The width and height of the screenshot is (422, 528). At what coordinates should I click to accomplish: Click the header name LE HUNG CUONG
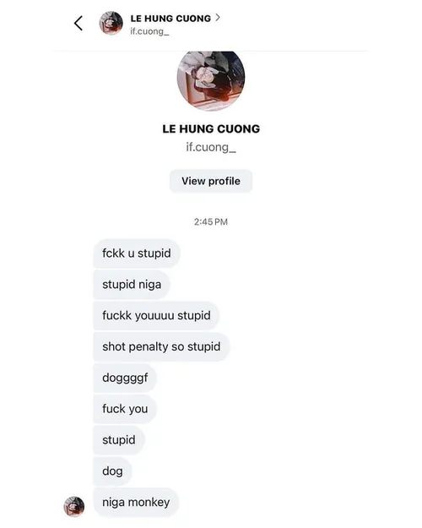(x=170, y=19)
